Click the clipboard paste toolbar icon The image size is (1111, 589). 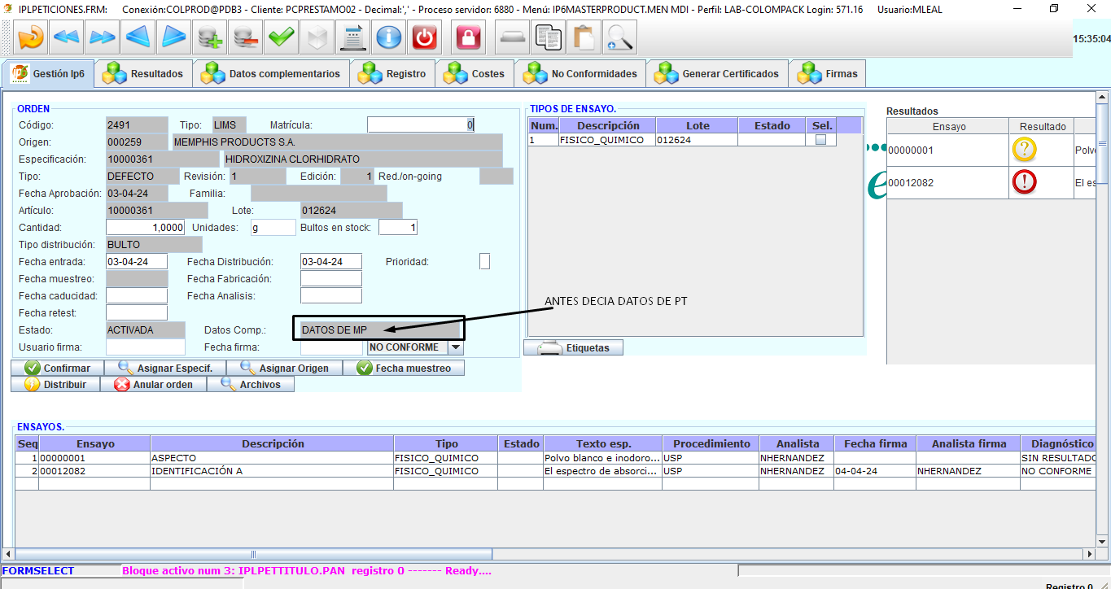(584, 37)
